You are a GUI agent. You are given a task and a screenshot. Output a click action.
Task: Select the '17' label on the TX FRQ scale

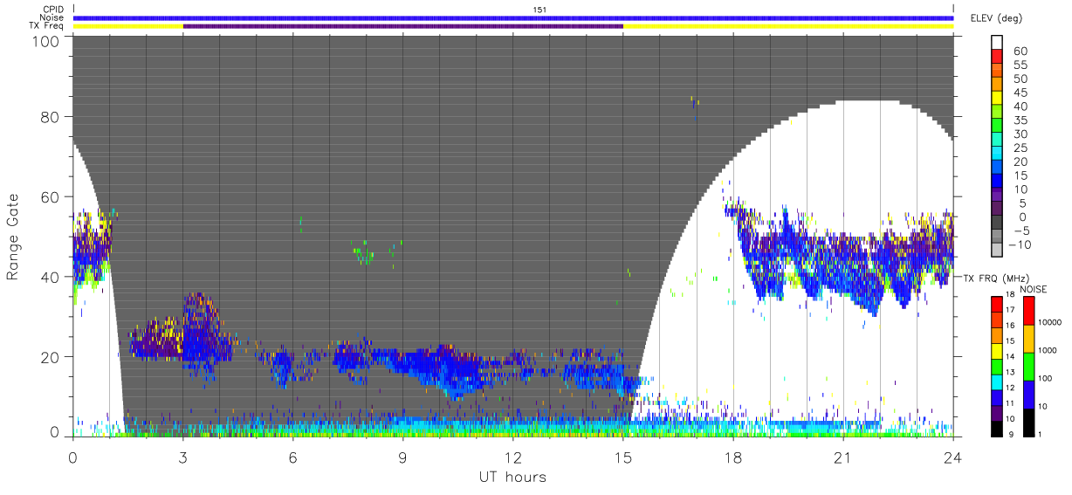(1011, 310)
